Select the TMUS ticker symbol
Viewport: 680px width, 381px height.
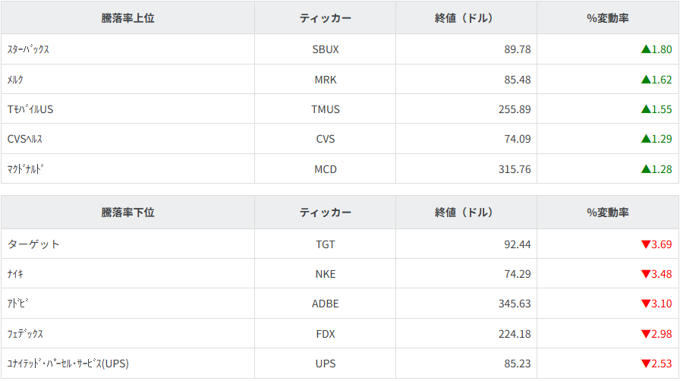[326, 109]
